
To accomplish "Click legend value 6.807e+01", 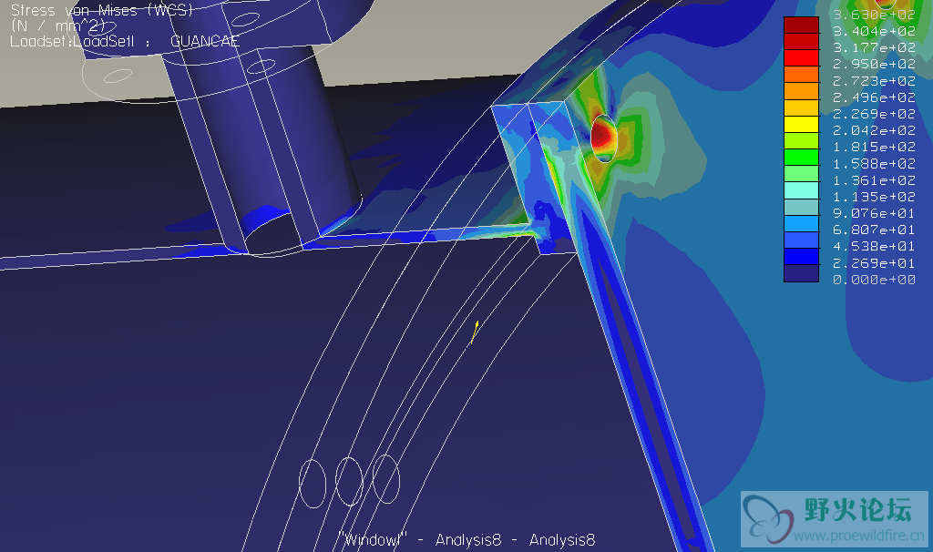I will pyautogui.click(x=874, y=229).
